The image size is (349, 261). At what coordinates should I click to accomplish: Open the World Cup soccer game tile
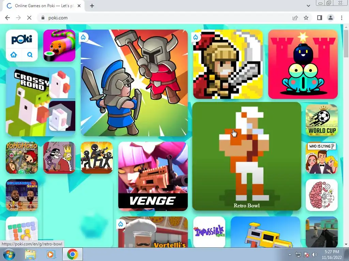tap(322, 120)
